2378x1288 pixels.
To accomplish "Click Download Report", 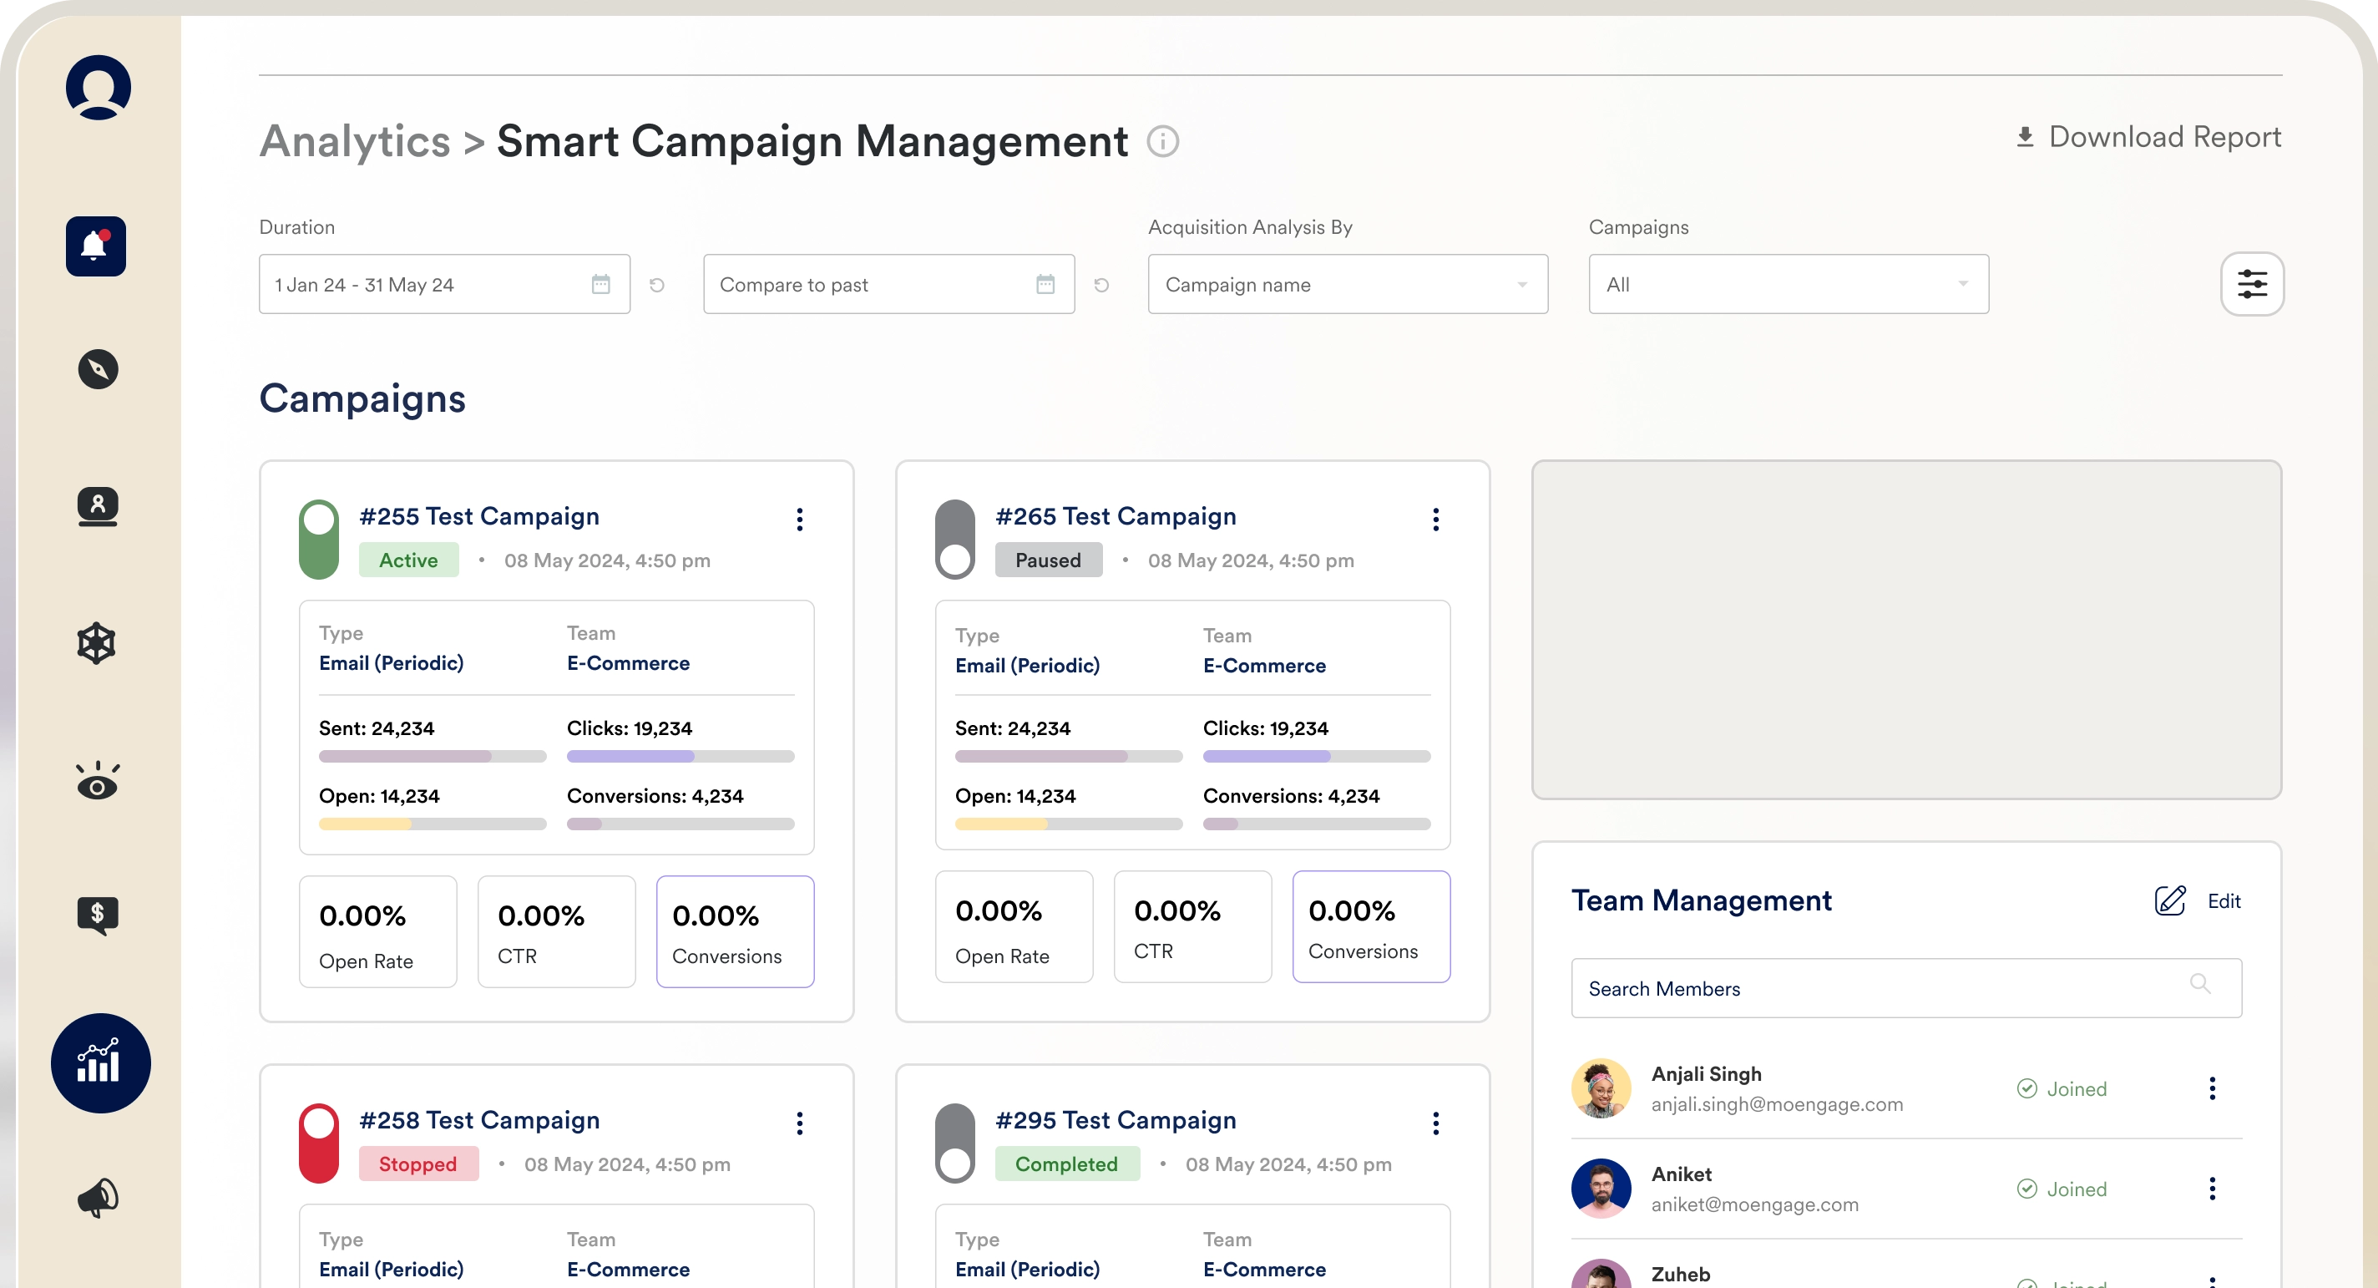I will click(x=2148, y=138).
